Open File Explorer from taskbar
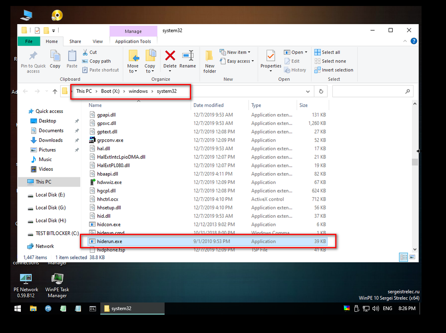This screenshot has height=333, width=446. point(33,308)
